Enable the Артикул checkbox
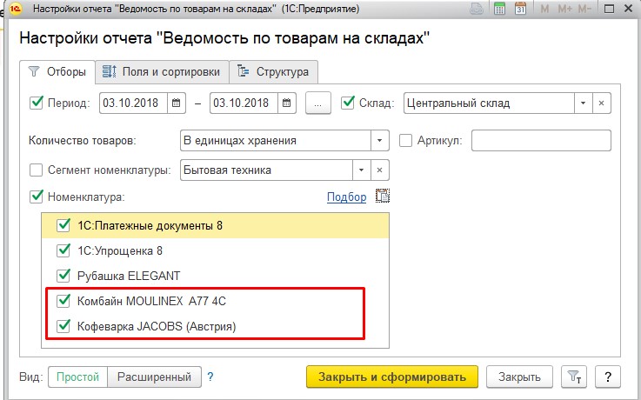The height and width of the screenshot is (400, 641). [x=405, y=141]
